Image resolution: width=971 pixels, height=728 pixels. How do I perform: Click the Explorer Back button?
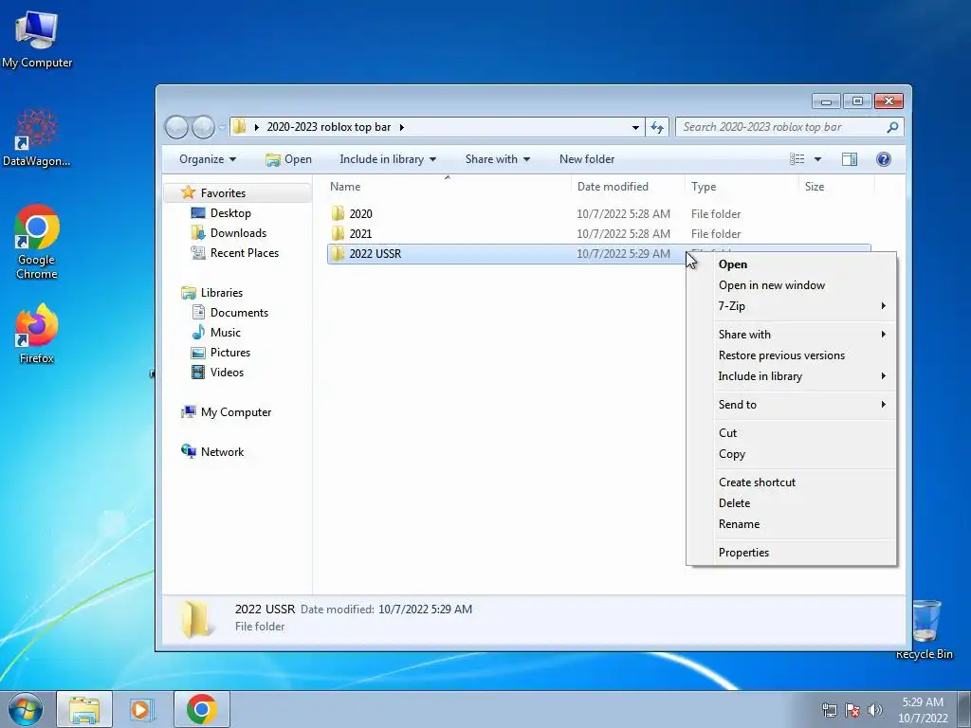176,128
